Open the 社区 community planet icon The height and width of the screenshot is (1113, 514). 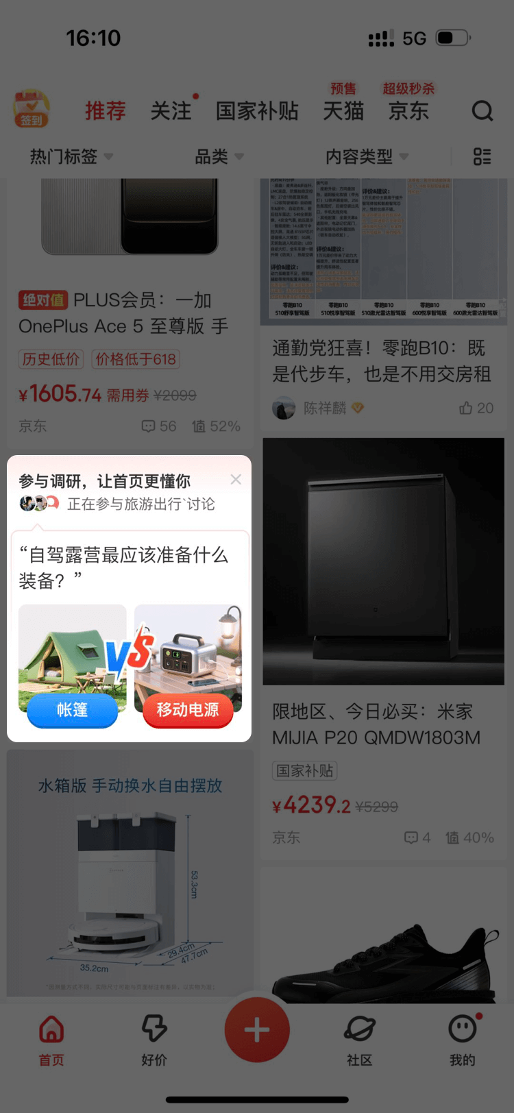pyautogui.click(x=360, y=1029)
